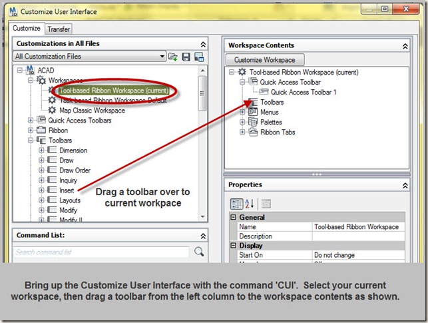
Task: Open the All Customization Files dropdown
Action: [162, 56]
